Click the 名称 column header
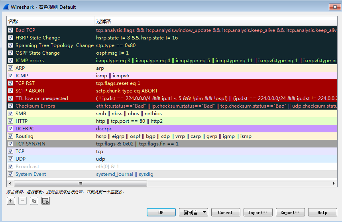 [x=51, y=22]
